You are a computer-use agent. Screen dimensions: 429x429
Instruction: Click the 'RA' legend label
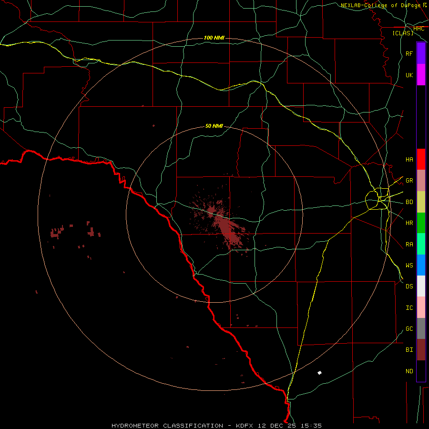[409, 245]
